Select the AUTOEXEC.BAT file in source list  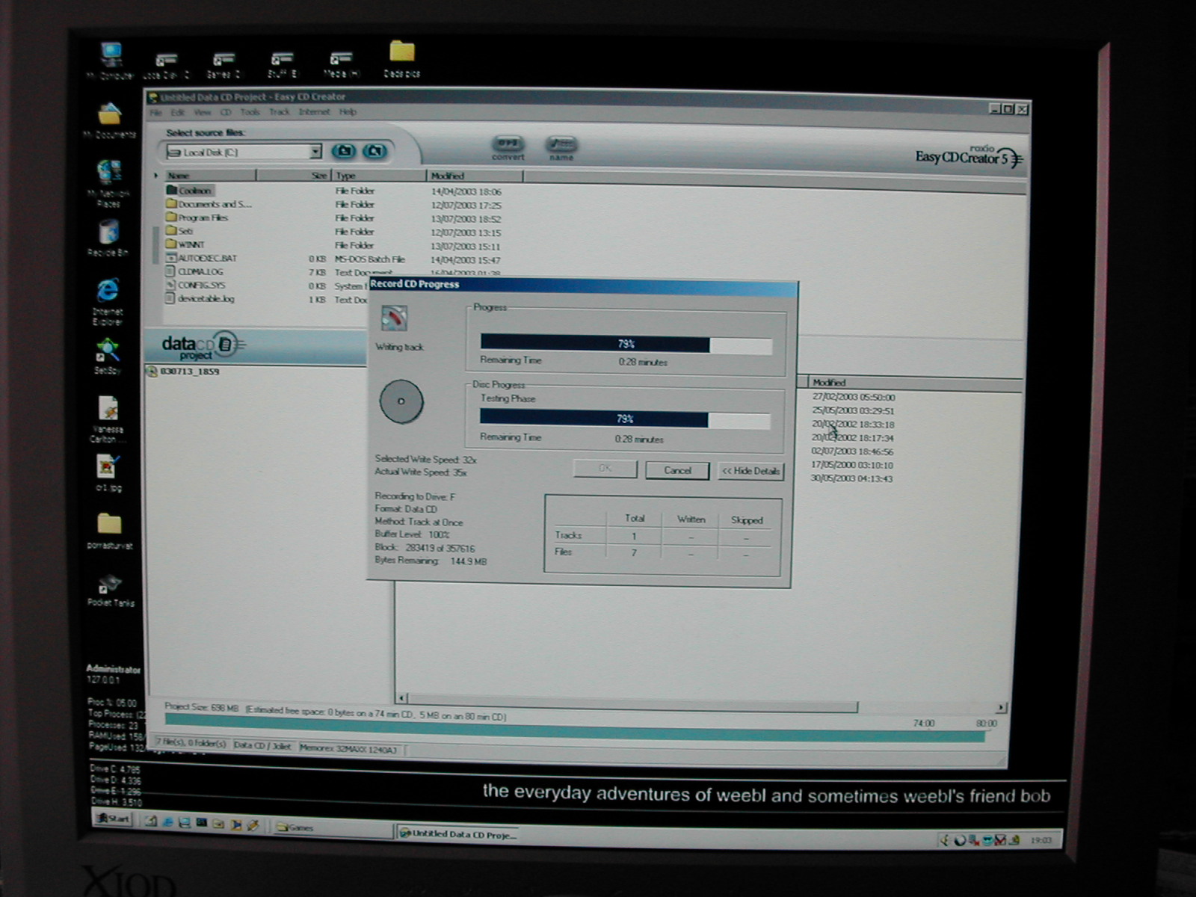click(x=206, y=258)
